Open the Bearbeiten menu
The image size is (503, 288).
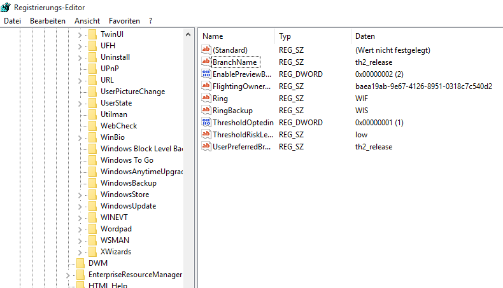click(48, 21)
